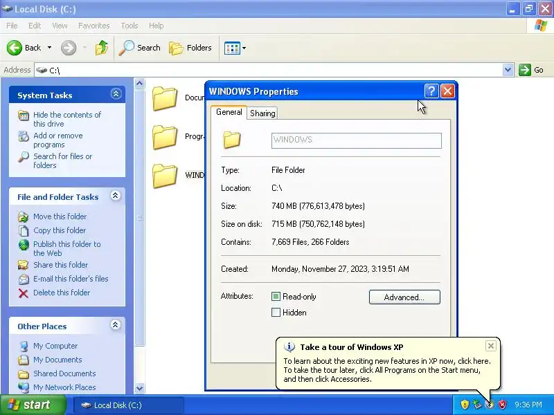The image size is (554, 415).
Task: Click the Move this folder icon
Action: tap(24, 216)
